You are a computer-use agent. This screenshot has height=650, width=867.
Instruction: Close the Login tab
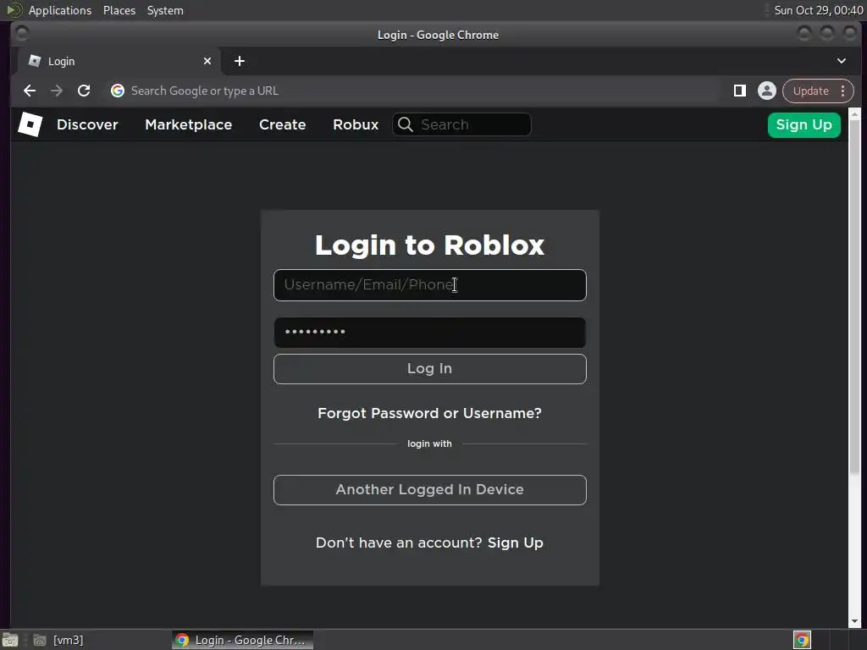point(207,61)
